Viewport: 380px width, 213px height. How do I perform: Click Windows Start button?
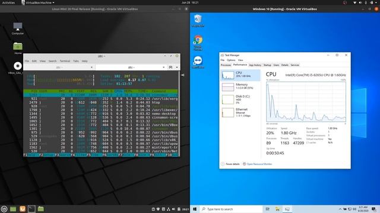(x=195, y=209)
